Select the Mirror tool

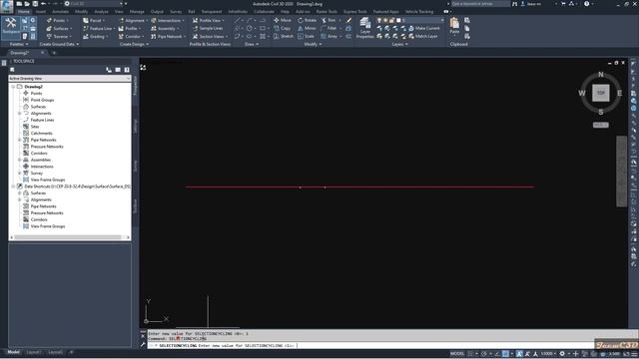pyautogui.click(x=307, y=29)
